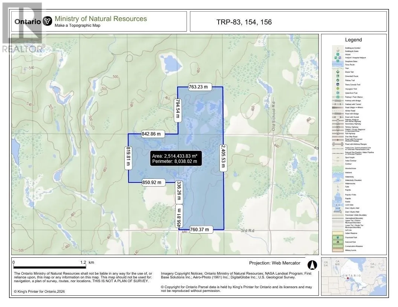Click the Rideau Trail legend icon

click(338, 80)
